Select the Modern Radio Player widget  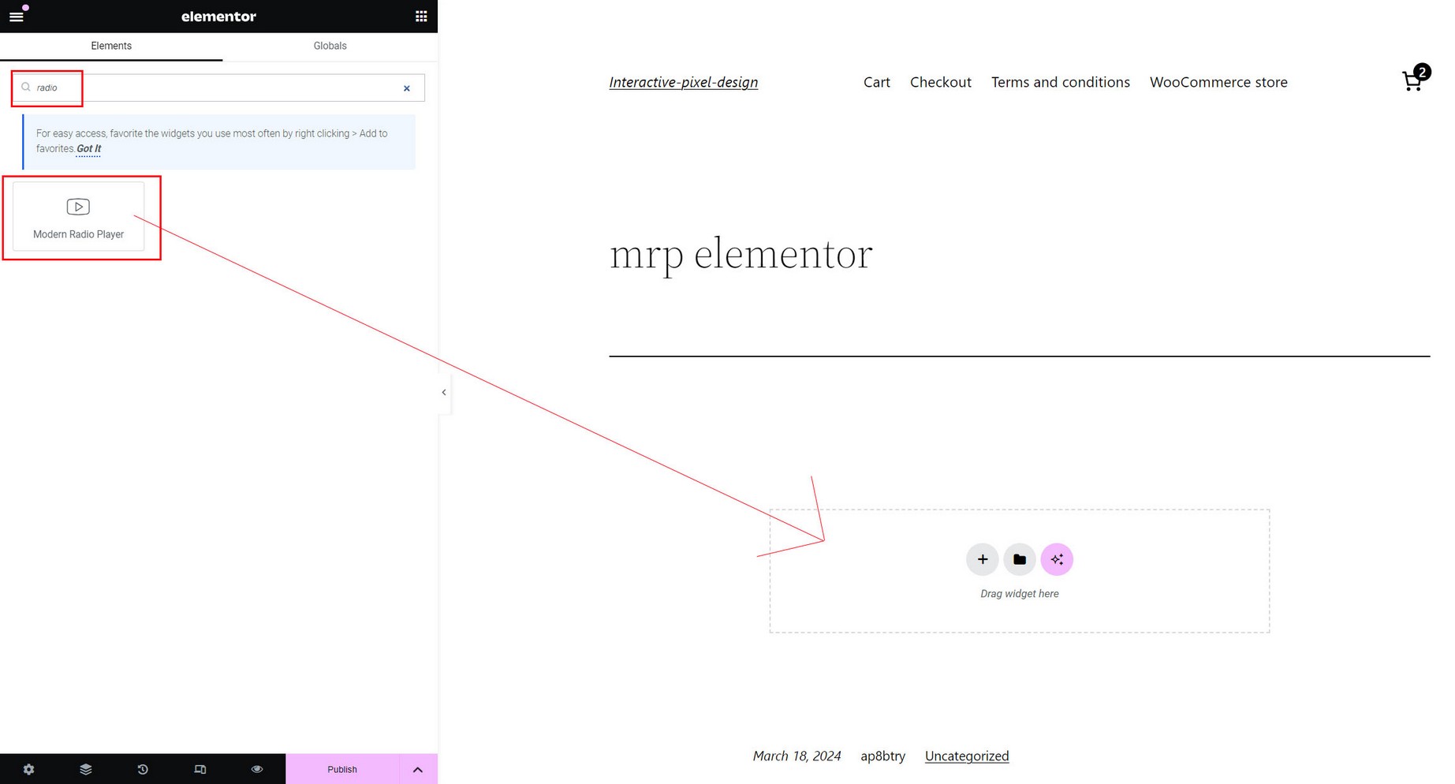(78, 217)
